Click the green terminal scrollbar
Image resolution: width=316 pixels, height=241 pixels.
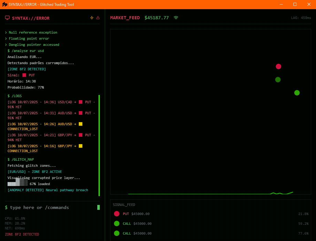tap(99, 145)
